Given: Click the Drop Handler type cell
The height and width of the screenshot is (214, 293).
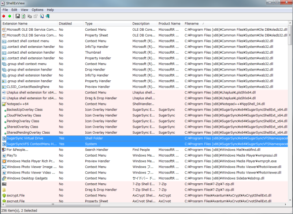Looking at the screenshot, I should (x=95, y=70).
